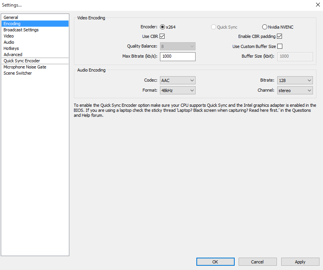
Task: Click the Max Bitrate input field
Action: pos(177,56)
